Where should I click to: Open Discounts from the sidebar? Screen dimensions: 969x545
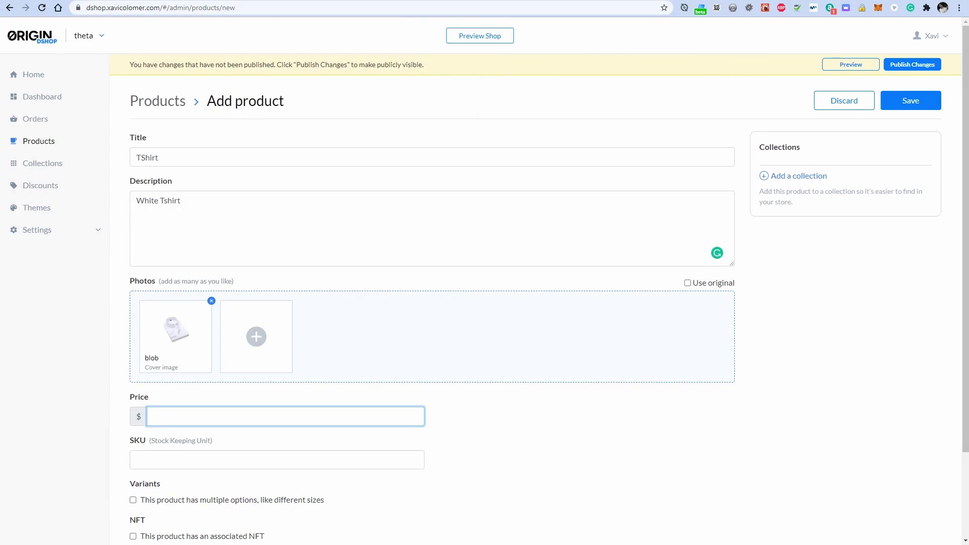point(40,185)
